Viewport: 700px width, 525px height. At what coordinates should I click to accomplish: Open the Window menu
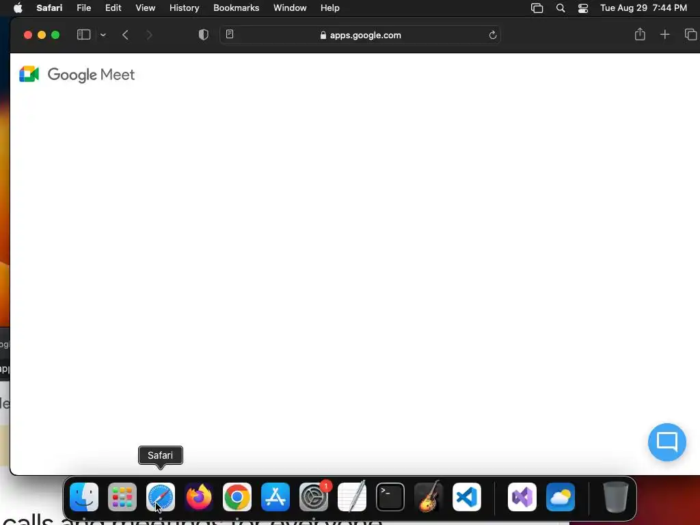[x=290, y=8]
